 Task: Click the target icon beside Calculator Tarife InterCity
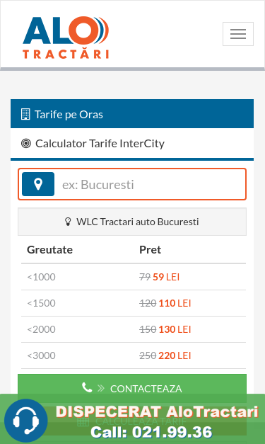(26, 143)
